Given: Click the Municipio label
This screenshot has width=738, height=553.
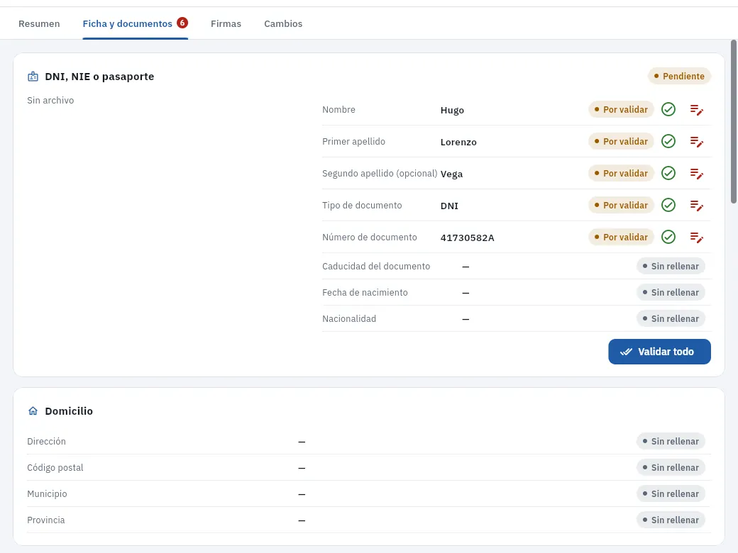Looking at the screenshot, I should coord(47,494).
